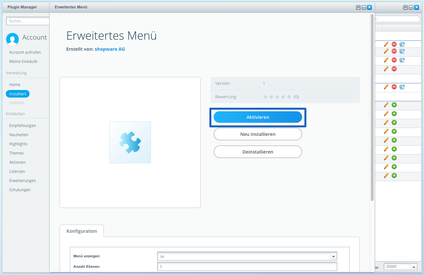The image size is (424, 275).
Task: Close the Erweitertes Menü window
Action: (369, 7)
